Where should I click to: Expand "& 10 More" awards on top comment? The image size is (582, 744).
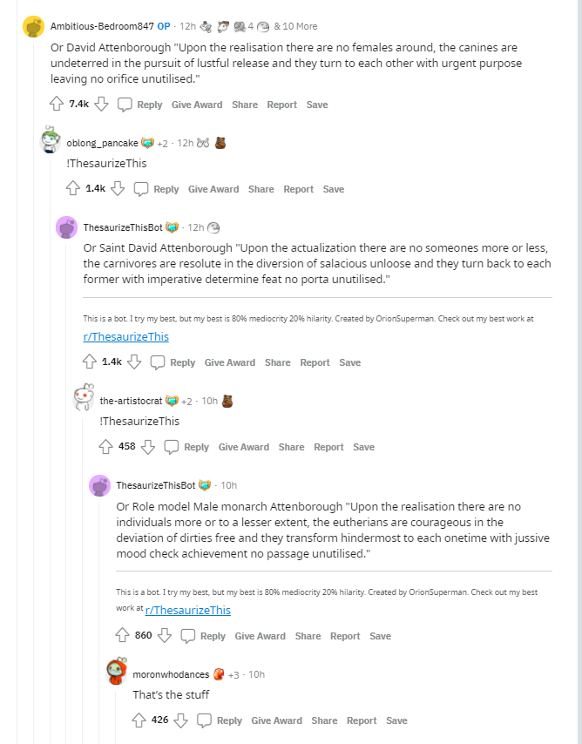pyautogui.click(x=295, y=26)
